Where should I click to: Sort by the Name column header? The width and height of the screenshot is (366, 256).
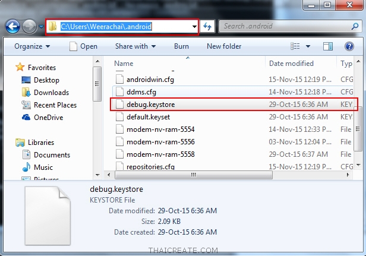point(124,64)
